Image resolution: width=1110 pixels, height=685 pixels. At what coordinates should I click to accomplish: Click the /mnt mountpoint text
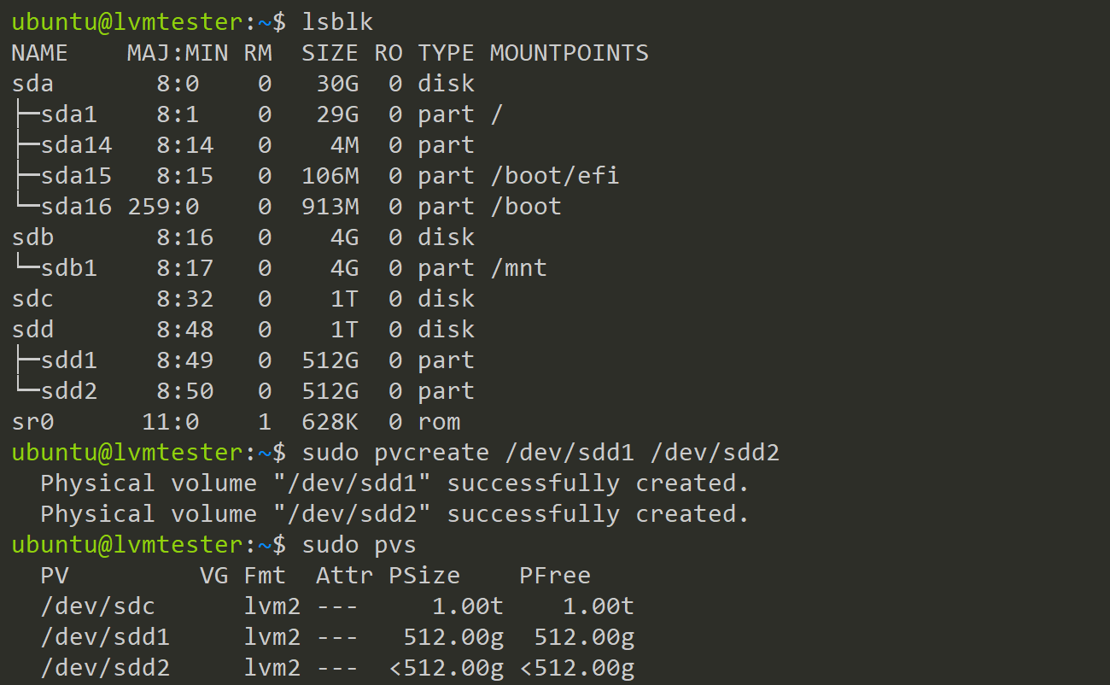click(518, 268)
